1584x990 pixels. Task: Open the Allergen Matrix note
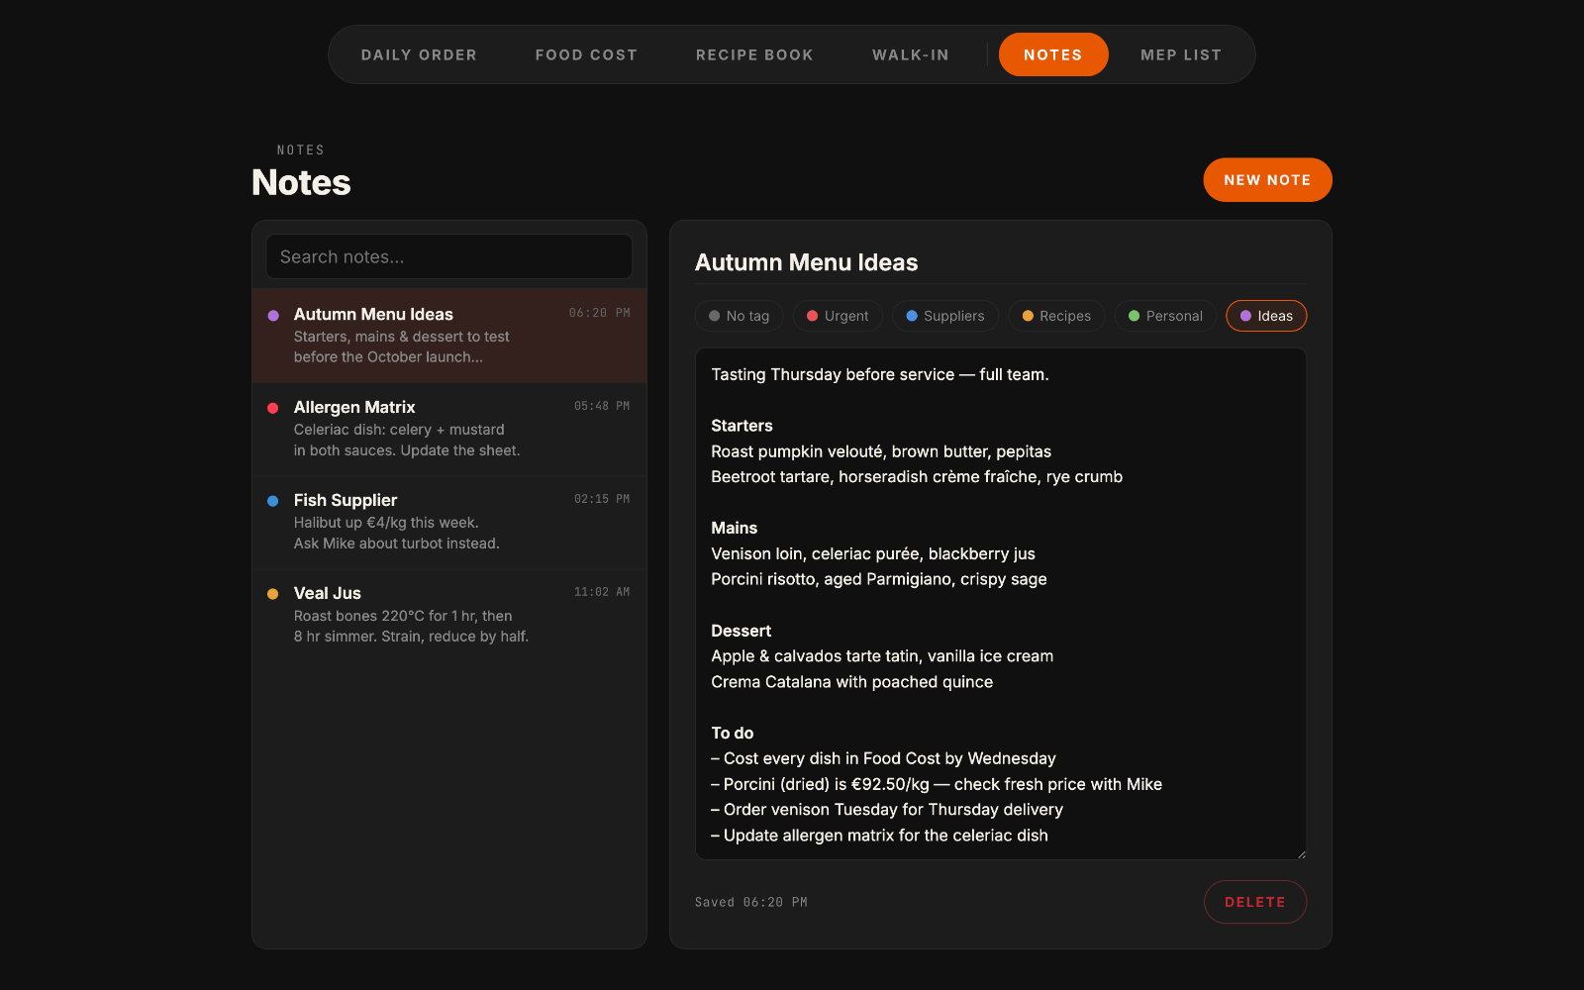tap(449, 429)
